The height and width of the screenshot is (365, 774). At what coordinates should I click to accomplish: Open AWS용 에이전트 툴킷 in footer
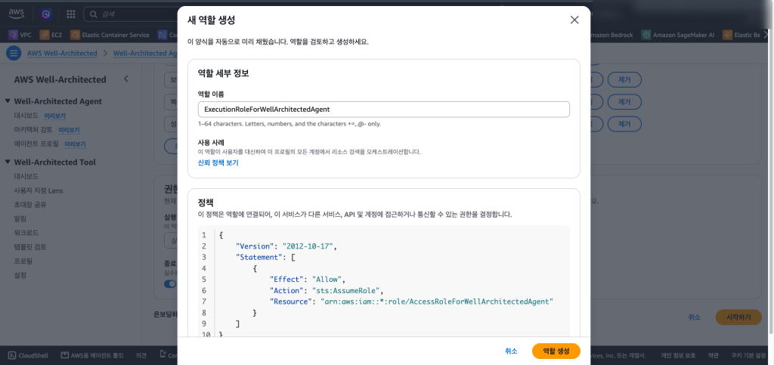[x=91, y=354]
